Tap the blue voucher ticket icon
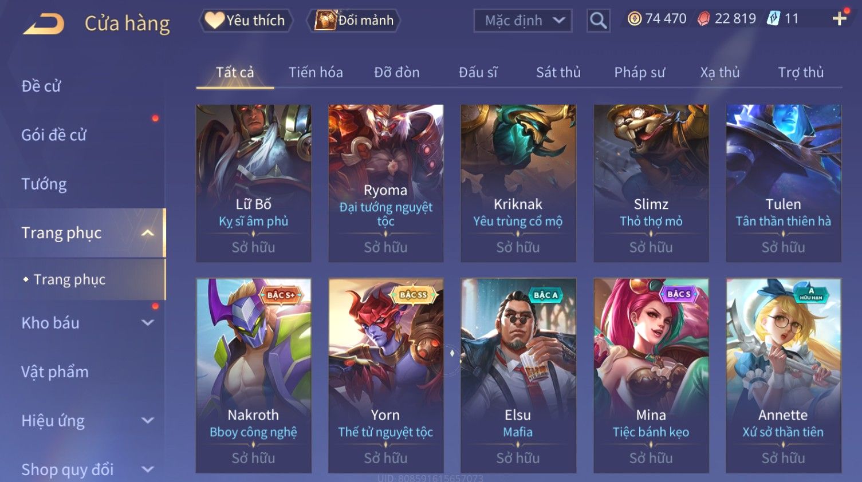862x482 pixels. pos(773,19)
